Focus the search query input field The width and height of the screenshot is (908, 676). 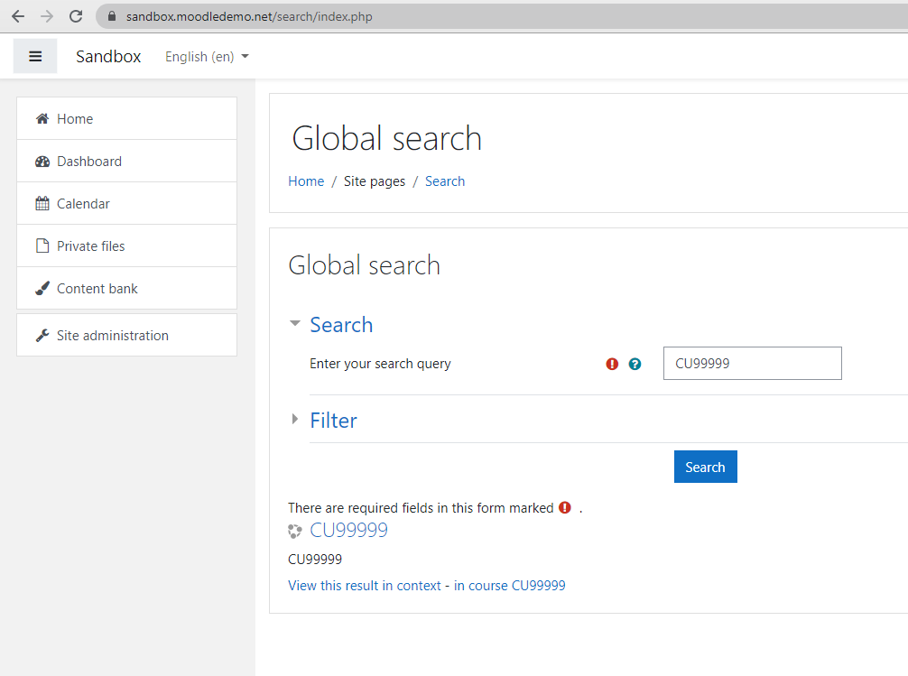(752, 363)
